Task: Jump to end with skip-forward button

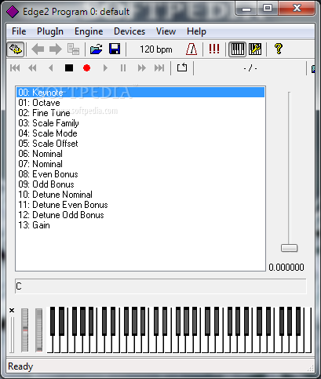Action: tap(159, 68)
